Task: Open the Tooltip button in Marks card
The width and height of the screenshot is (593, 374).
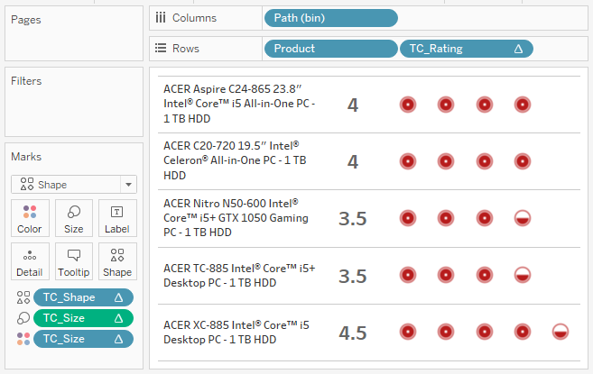Action: (x=74, y=261)
